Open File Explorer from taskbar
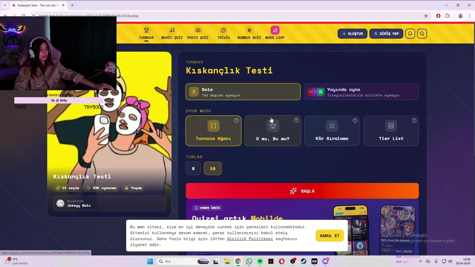Image resolution: width=475 pixels, height=267 pixels. click(x=227, y=261)
